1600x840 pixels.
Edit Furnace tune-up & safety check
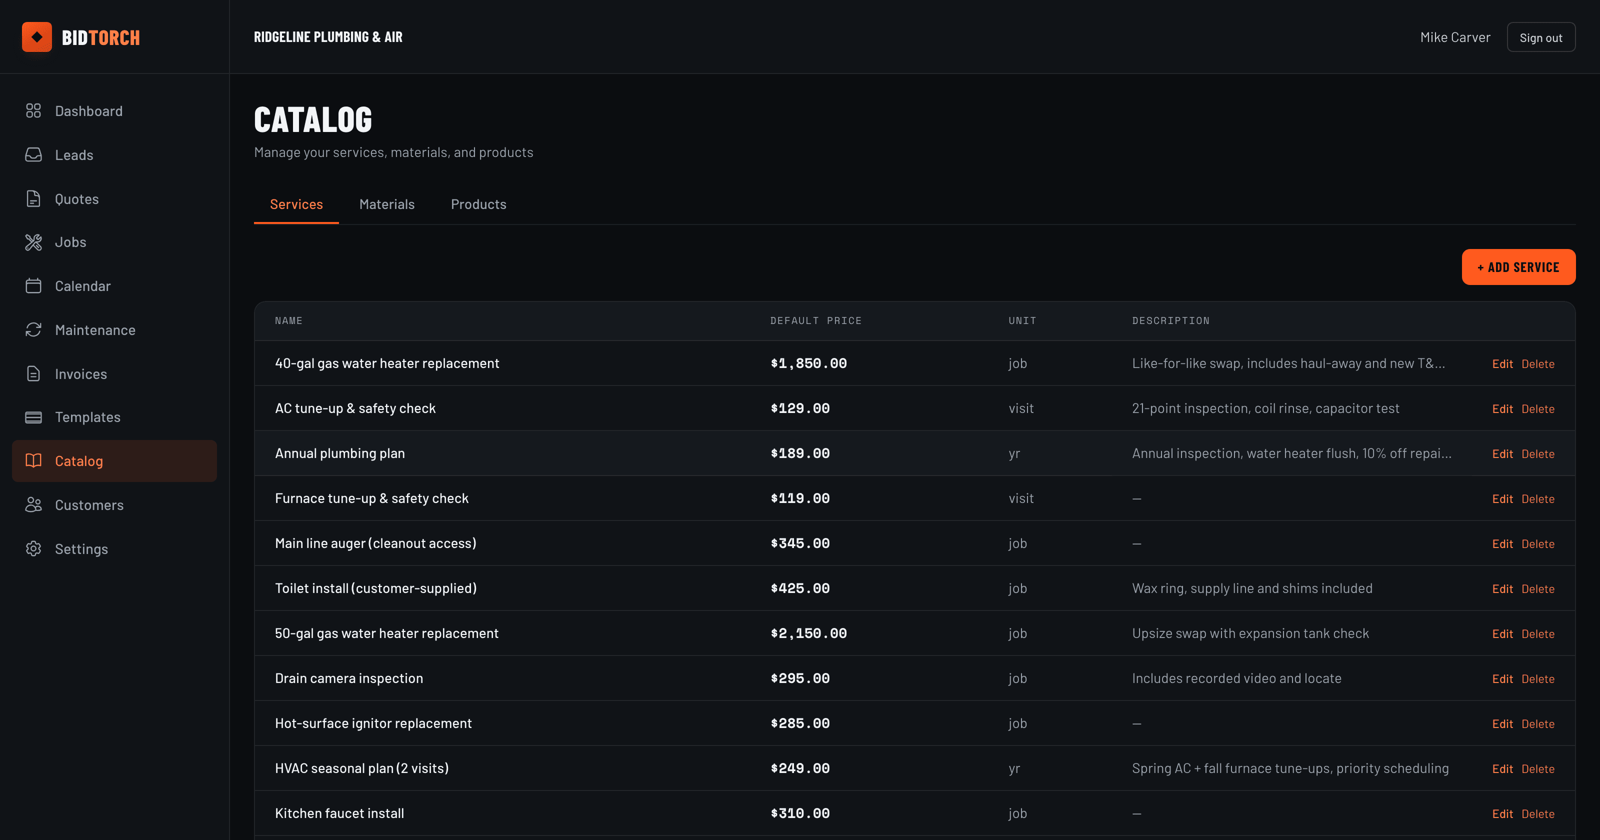click(x=1502, y=499)
